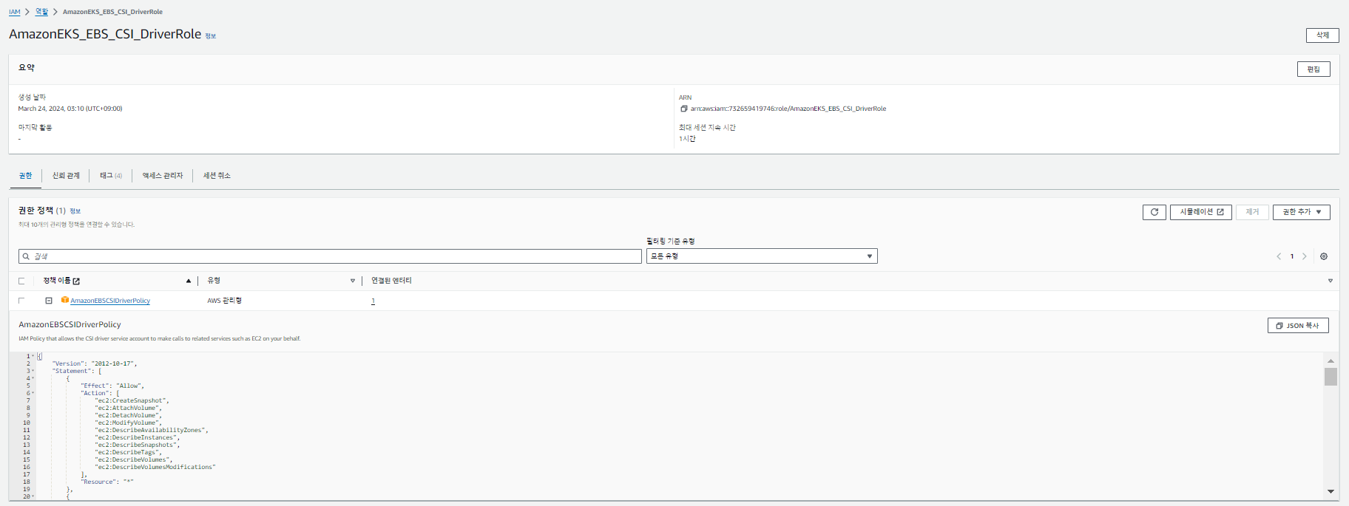
Task: Click the ARN text arn:aws:iam::732659419746:role
Action: (x=788, y=109)
